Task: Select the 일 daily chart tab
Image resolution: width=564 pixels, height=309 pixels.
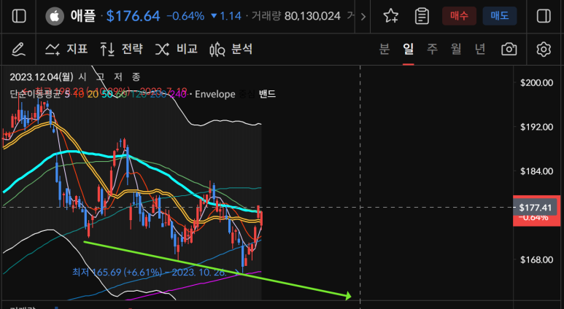Action: point(409,49)
